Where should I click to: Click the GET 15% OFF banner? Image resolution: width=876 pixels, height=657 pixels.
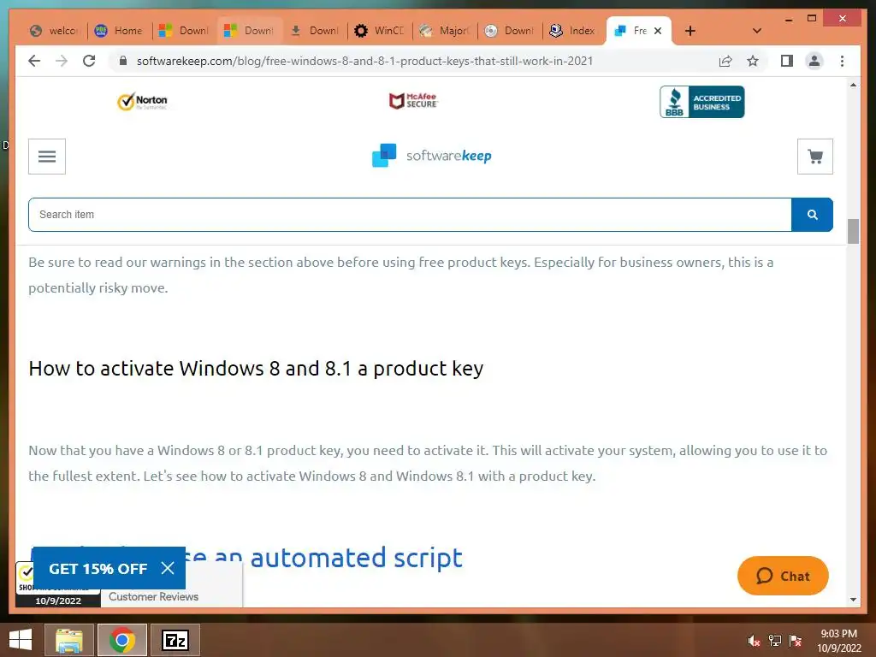[x=98, y=569]
